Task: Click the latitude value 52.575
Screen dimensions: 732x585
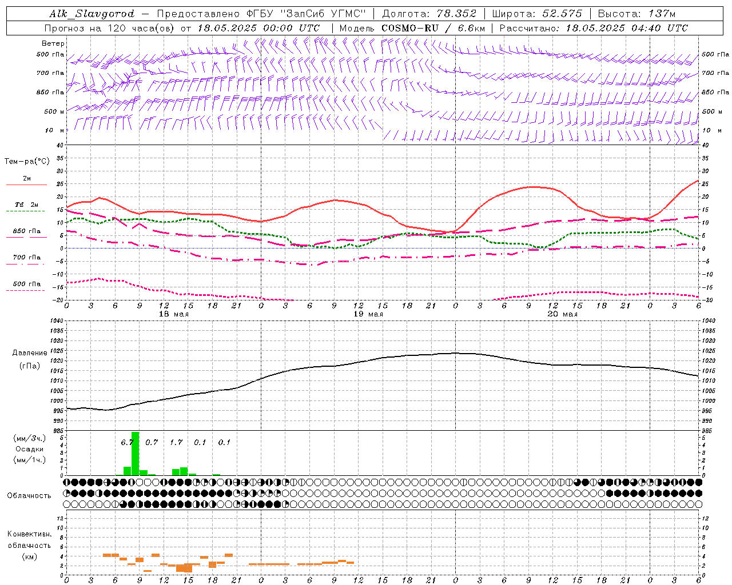Action: [x=561, y=14]
